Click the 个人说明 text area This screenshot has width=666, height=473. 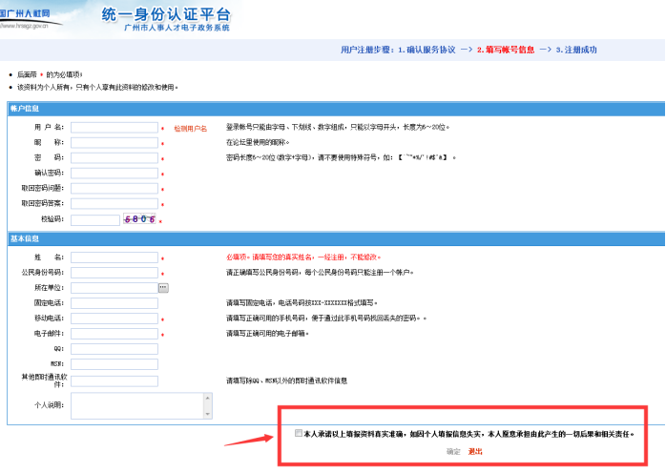tap(137, 406)
